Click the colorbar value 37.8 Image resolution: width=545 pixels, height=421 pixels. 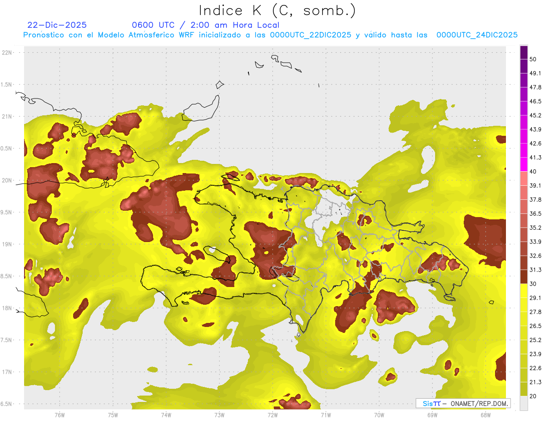coord(535,199)
